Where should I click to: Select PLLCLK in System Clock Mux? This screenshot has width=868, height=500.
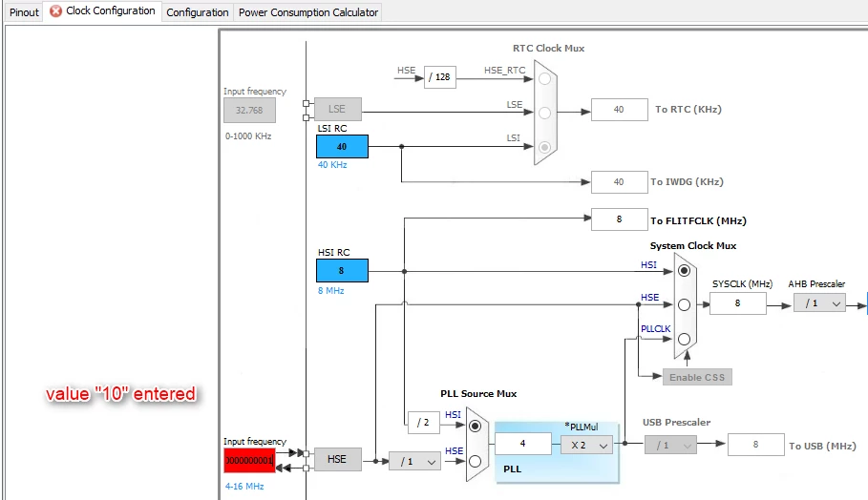coord(685,339)
